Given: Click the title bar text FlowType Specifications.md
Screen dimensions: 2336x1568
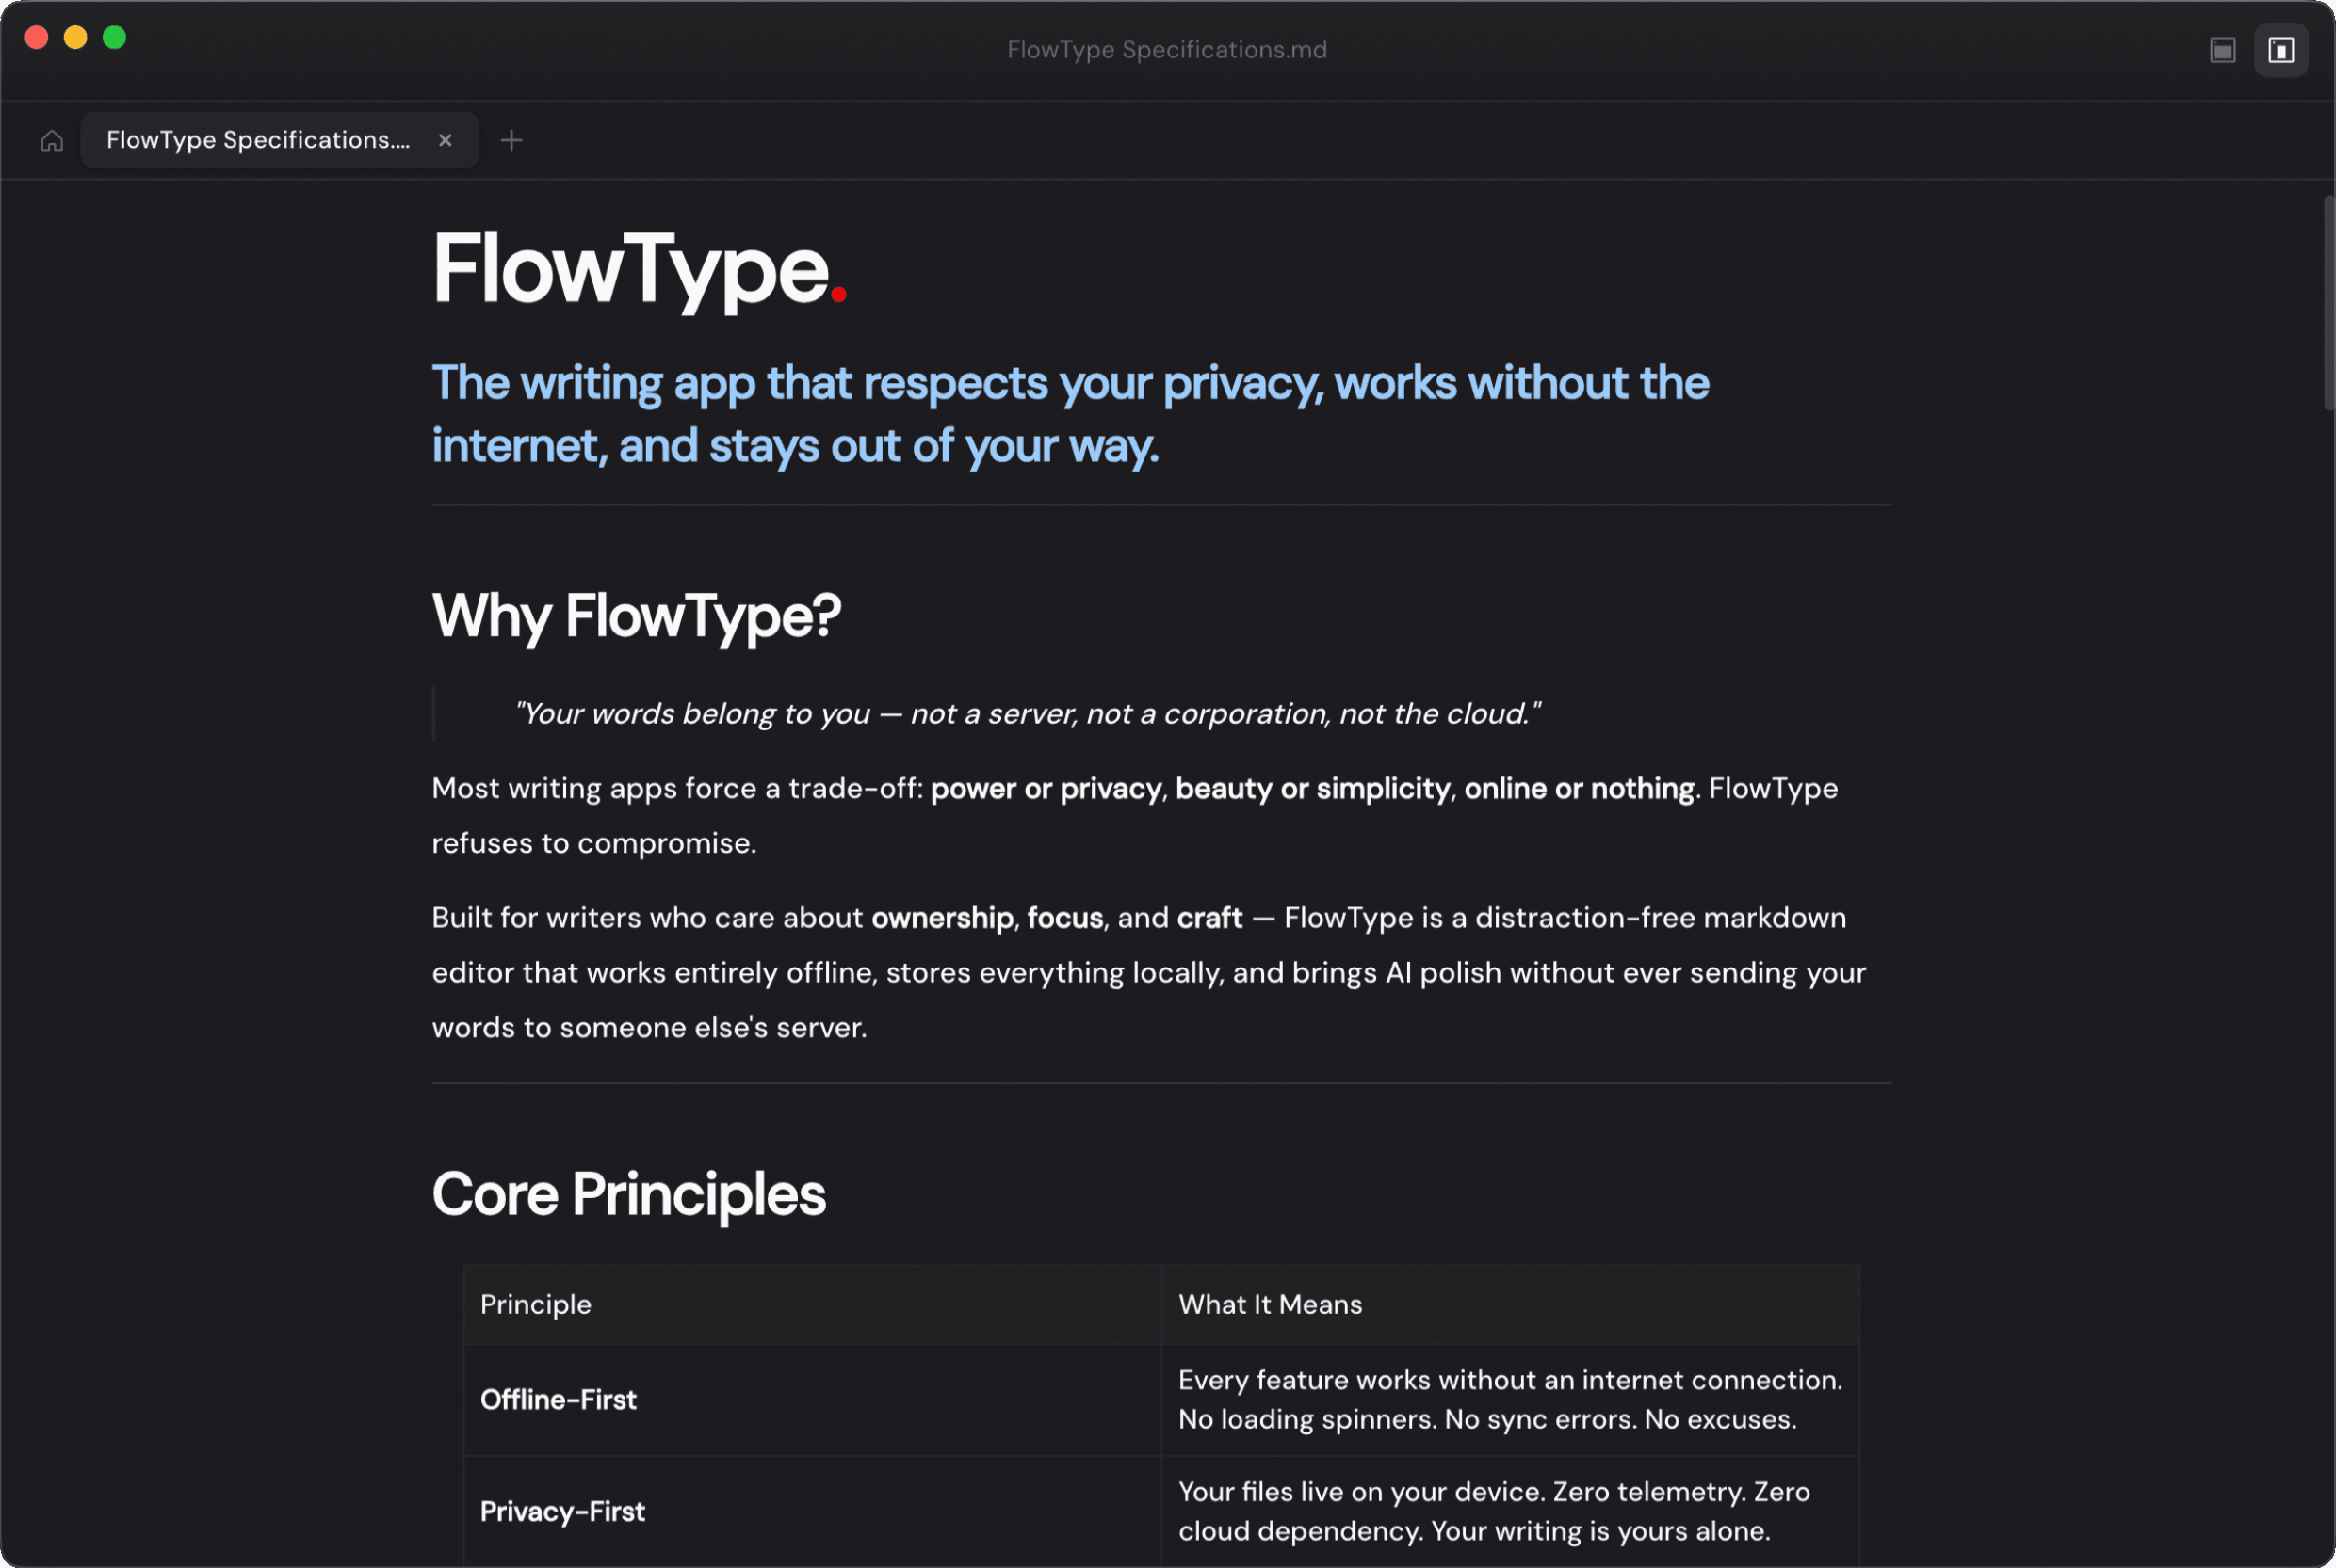Looking at the screenshot, I should pos(1167,49).
